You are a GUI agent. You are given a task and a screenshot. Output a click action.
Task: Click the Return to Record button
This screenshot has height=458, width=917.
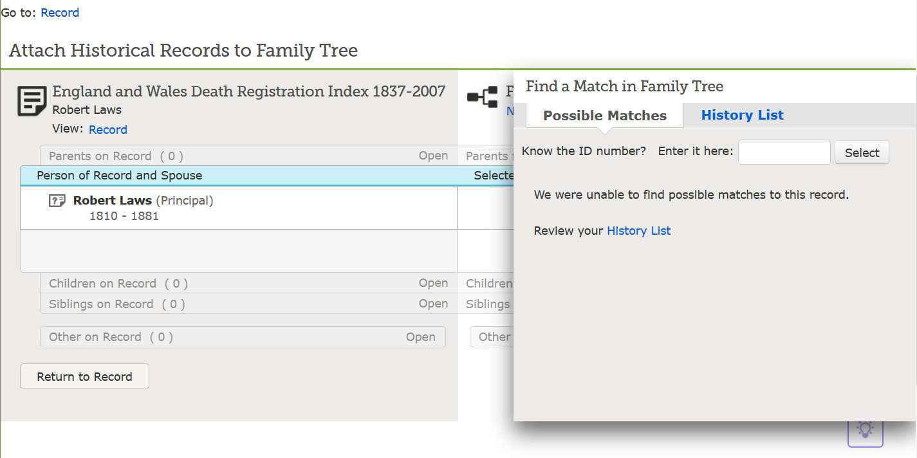tap(84, 376)
